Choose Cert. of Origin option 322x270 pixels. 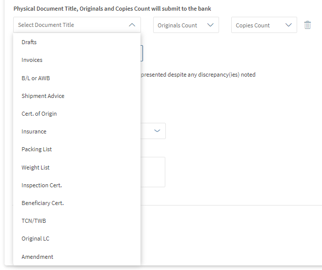[x=39, y=114]
